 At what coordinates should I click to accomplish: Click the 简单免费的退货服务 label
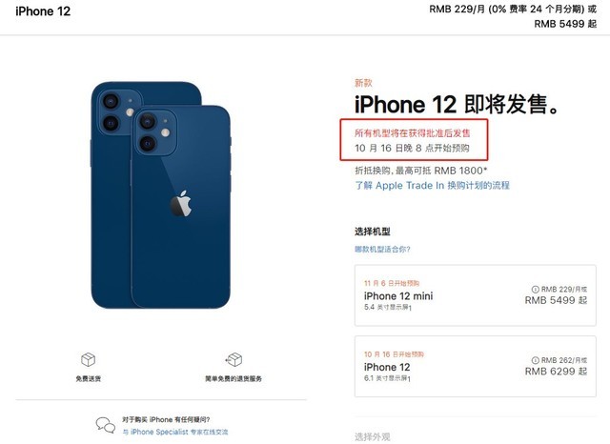click(x=234, y=378)
